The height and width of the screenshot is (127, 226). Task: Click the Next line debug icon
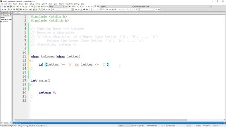tap(75, 6)
